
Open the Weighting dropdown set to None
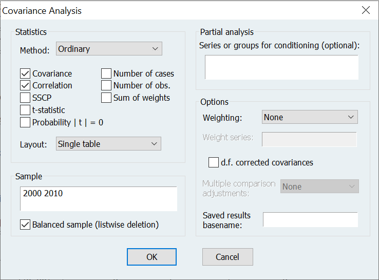[x=309, y=117]
